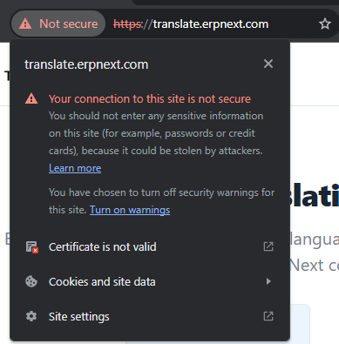Open the Learn more link
Viewport: 339px width, 344px height.
point(75,168)
